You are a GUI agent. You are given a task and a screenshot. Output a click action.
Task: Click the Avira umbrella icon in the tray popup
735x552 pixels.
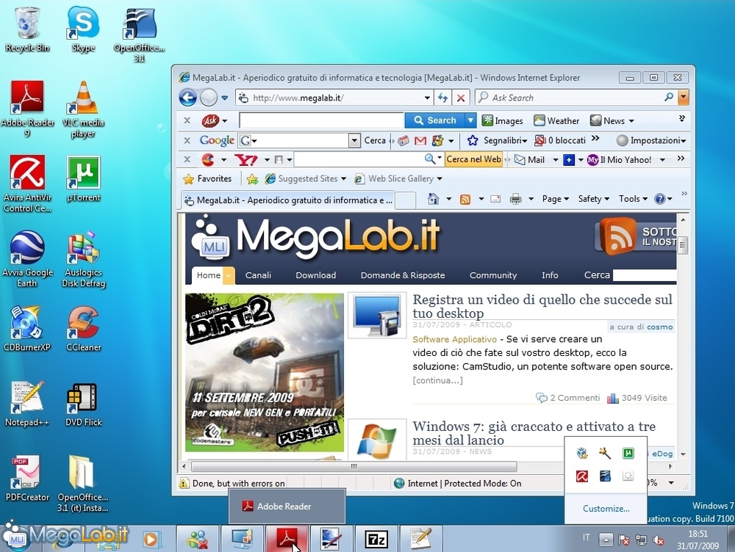click(x=581, y=476)
